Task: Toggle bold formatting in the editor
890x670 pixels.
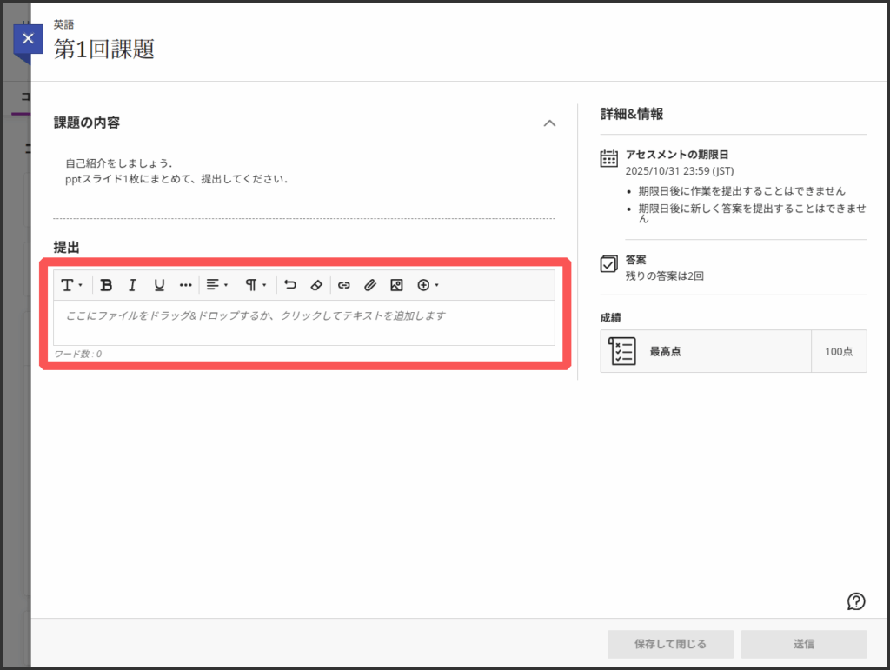Action: coord(107,285)
